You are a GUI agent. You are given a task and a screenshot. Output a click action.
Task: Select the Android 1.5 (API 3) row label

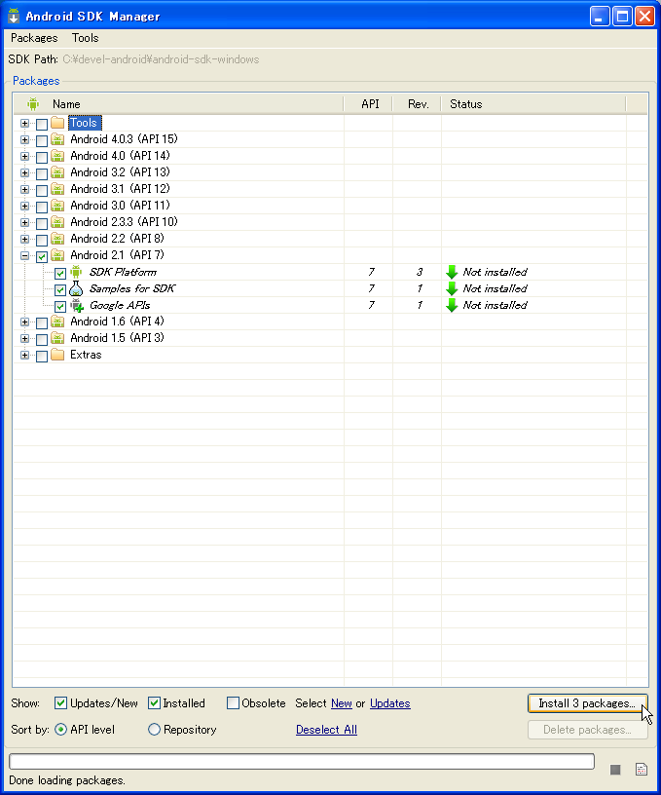pos(117,338)
